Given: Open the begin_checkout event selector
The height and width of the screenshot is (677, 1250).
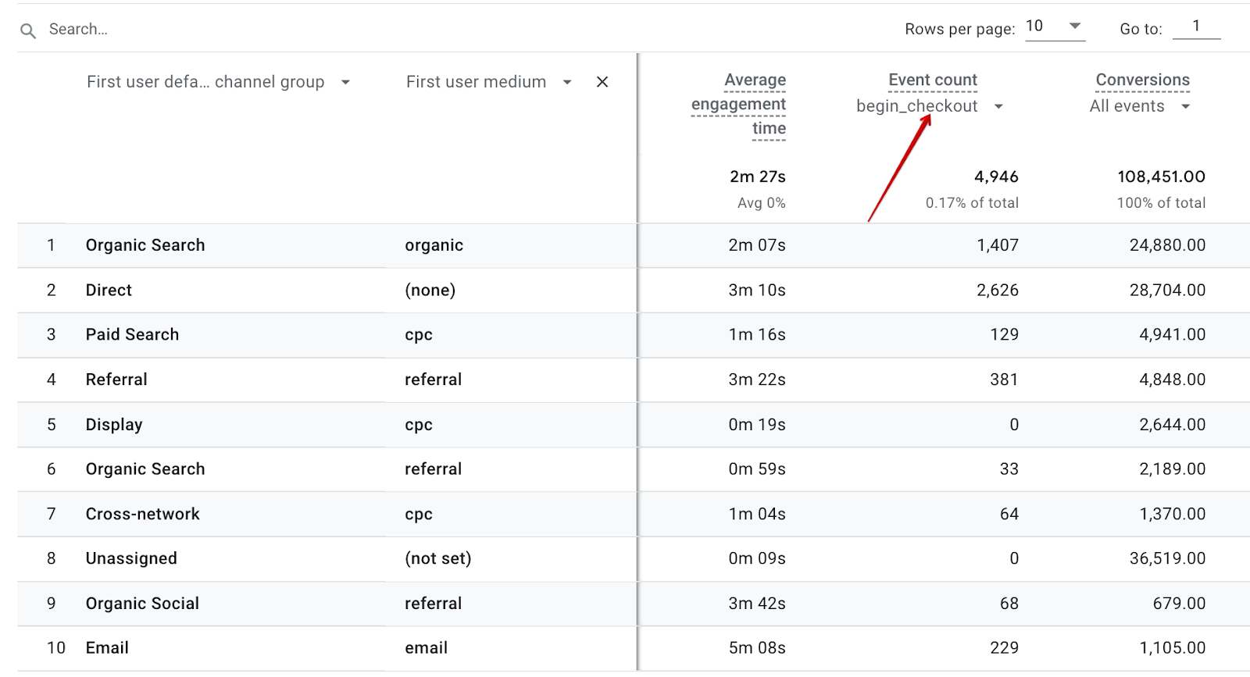Looking at the screenshot, I should click(998, 107).
